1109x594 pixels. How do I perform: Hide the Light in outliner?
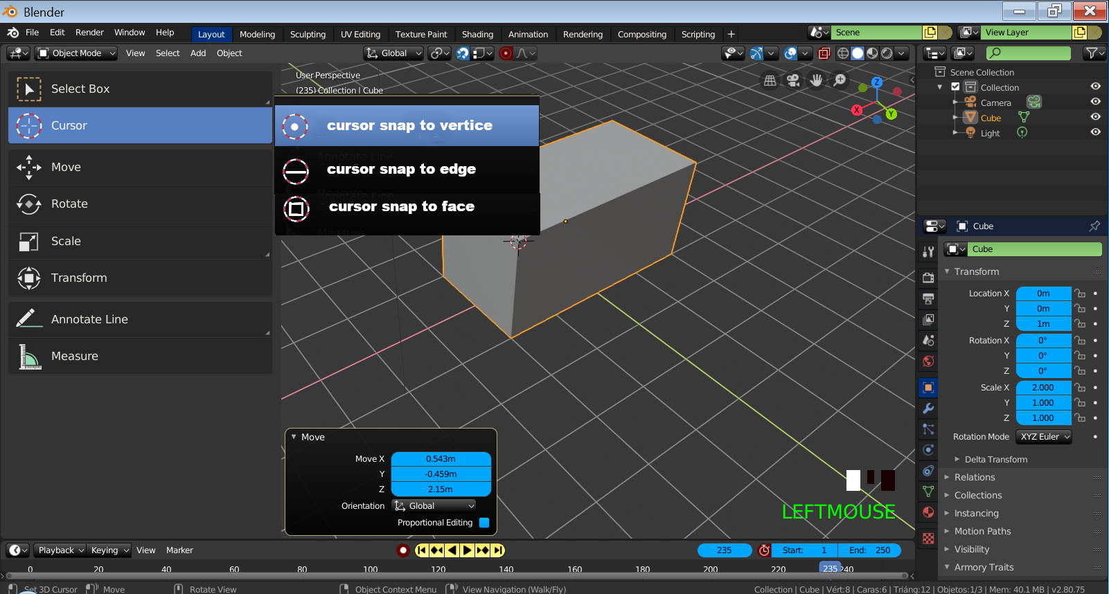(1095, 132)
